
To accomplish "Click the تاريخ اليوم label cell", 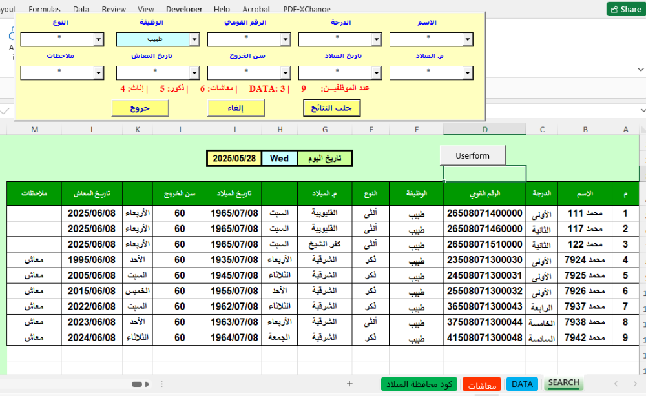I will (325, 158).
